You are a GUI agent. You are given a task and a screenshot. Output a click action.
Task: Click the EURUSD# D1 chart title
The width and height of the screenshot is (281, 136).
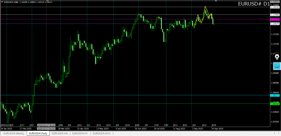point(254,4)
